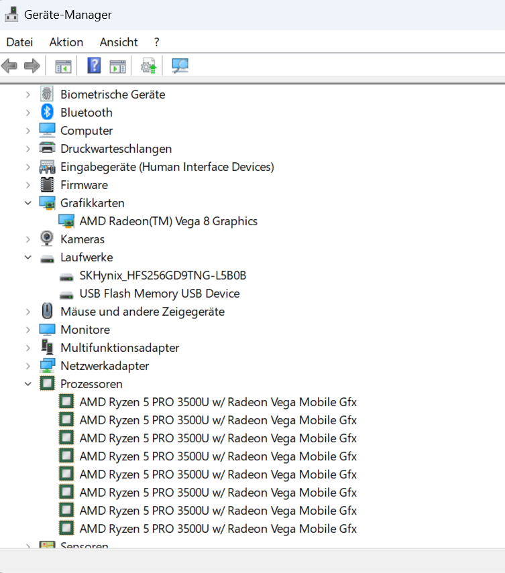
Task: Click the Update driver toolbar icon
Action: [148, 66]
